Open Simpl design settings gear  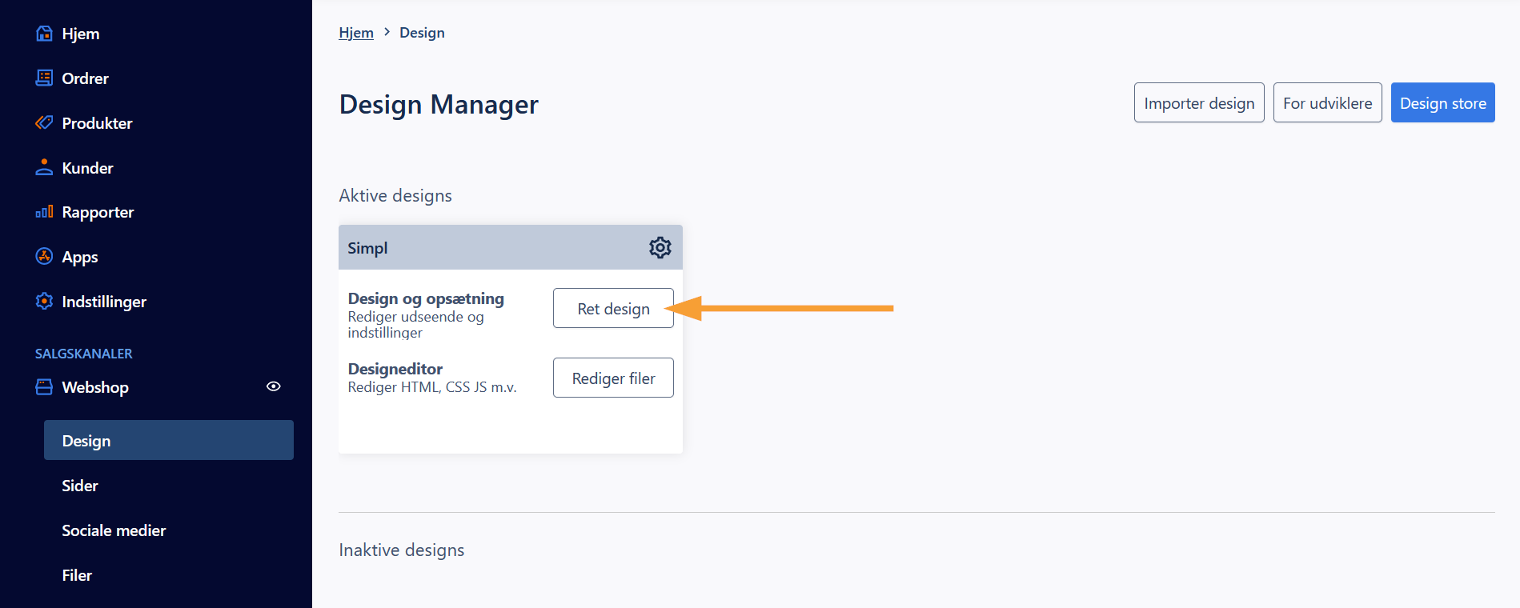point(660,248)
